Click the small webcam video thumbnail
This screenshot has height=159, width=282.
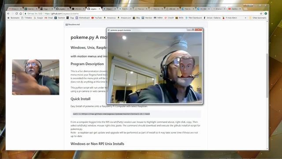pos(36,77)
